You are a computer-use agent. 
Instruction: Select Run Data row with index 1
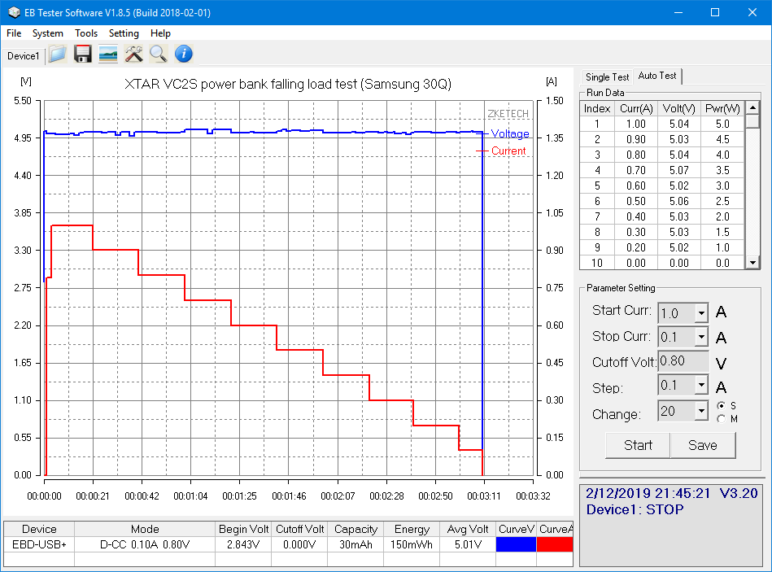662,124
